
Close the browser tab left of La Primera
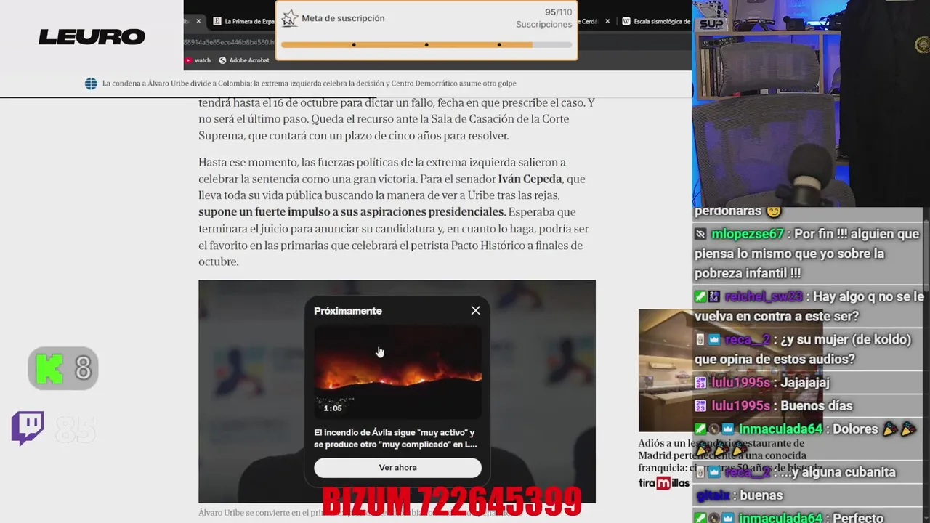tap(198, 22)
